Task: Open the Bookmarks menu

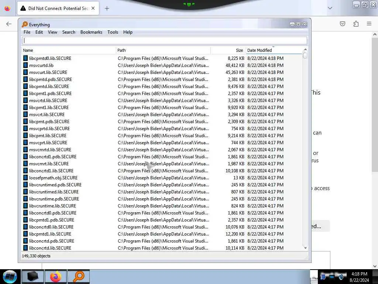Action: coord(92,32)
